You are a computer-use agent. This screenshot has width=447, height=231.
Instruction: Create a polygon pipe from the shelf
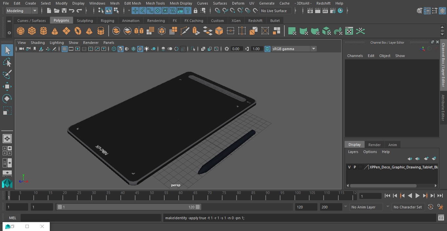pyautogui.click(x=101, y=31)
